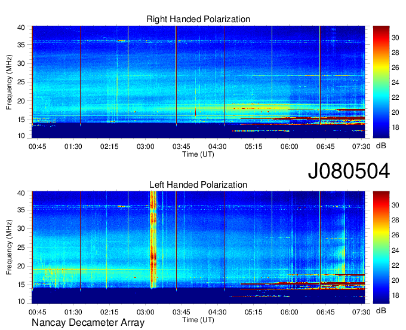406x330 pixels.
Task: Click the red burst near 03:00 in the left-handed plot
Action: pyautogui.click(x=153, y=240)
